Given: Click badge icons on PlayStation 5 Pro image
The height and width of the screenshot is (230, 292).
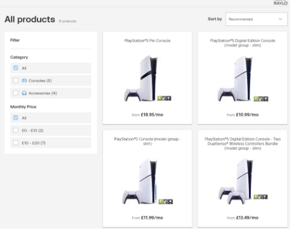Looking at the screenshot, I should tap(164, 98).
